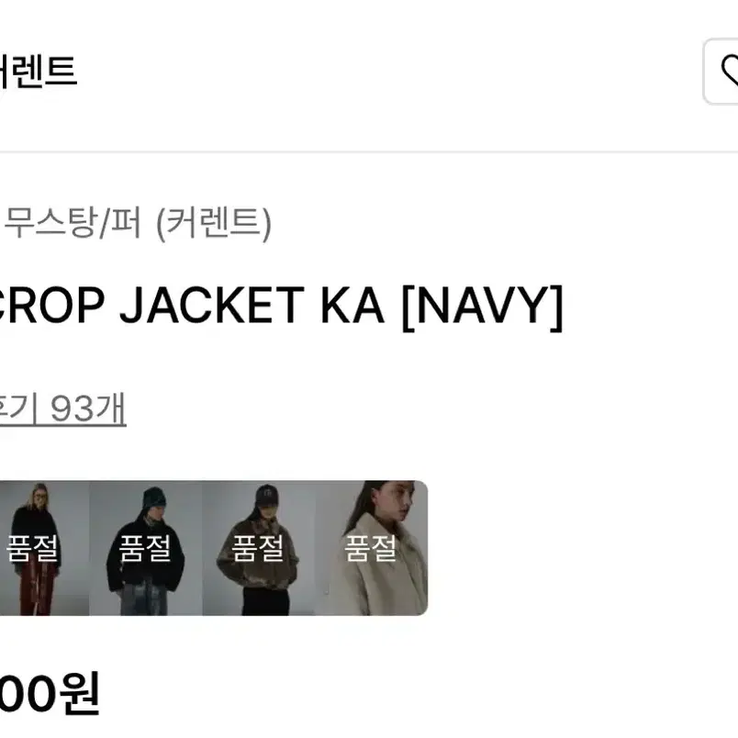Open the 후기 93개 reviews link
This screenshot has height=738, width=738.
[x=62, y=408]
